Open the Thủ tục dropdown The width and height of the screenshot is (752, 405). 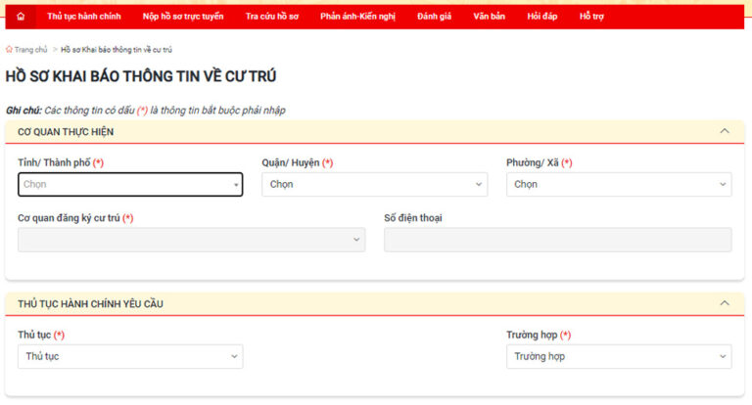(130, 356)
